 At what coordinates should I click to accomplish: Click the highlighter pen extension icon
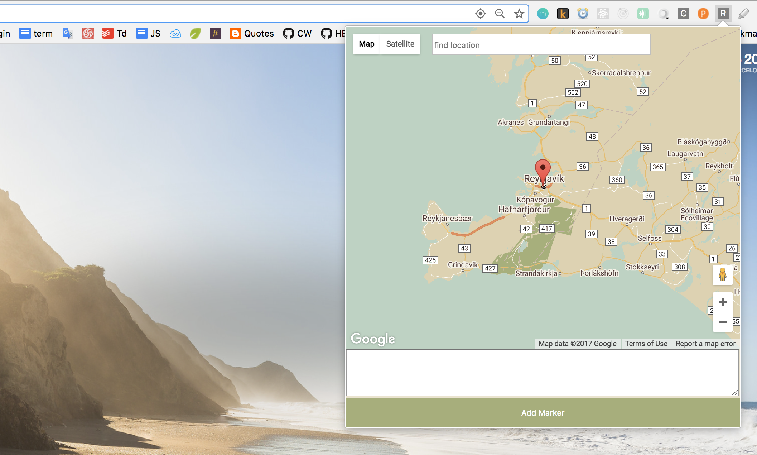pos(743,14)
